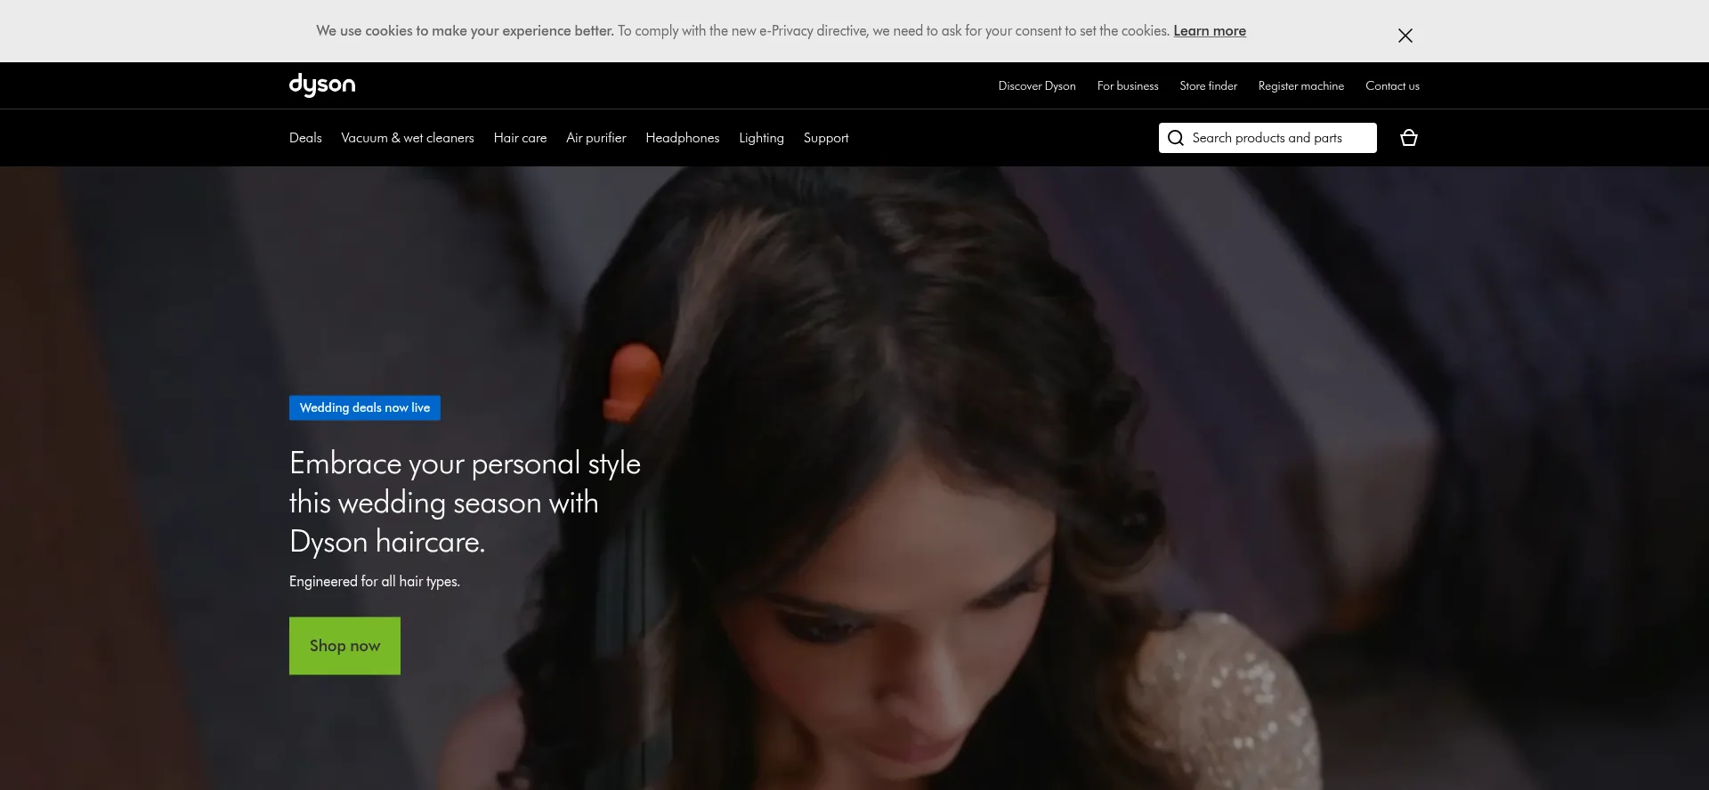Open the Air purifier menu
Viewport: 1709px width, 790px height.
(595, 138)
